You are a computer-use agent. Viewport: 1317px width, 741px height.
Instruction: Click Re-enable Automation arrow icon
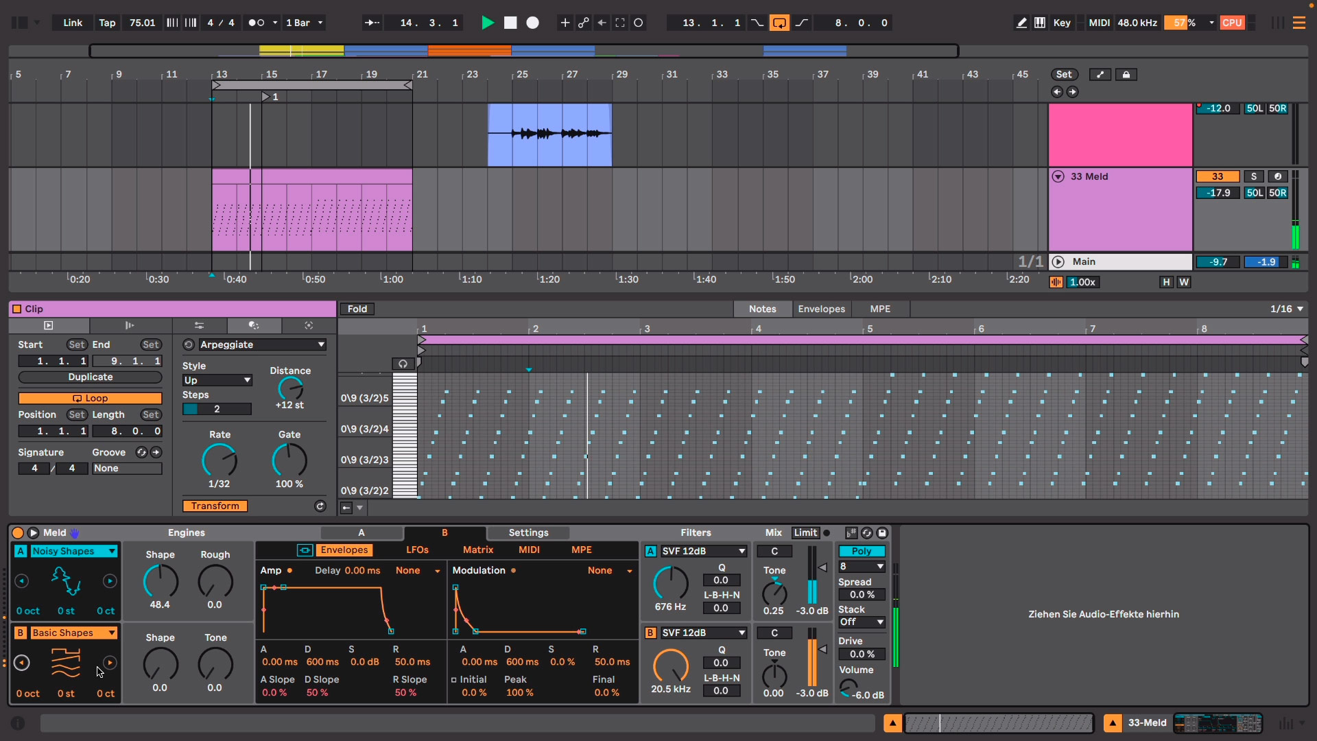pyautogui.click(x=602, y=23)
